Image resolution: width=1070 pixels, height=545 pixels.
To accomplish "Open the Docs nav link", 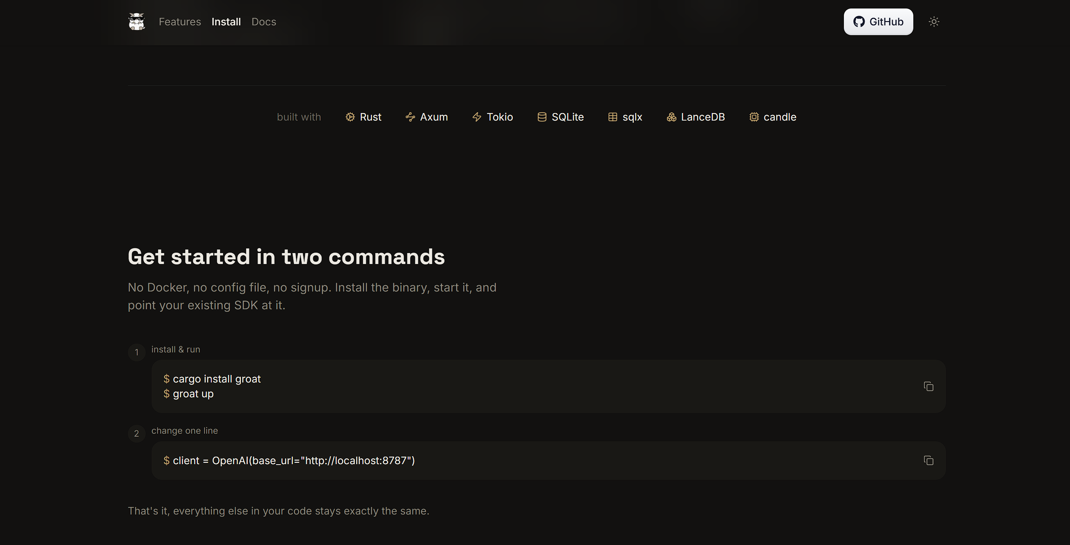I will pos(264,22).
